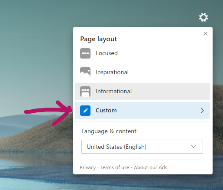Click the Language & content label
Screen dimensions: 223x190
[110, 131]
